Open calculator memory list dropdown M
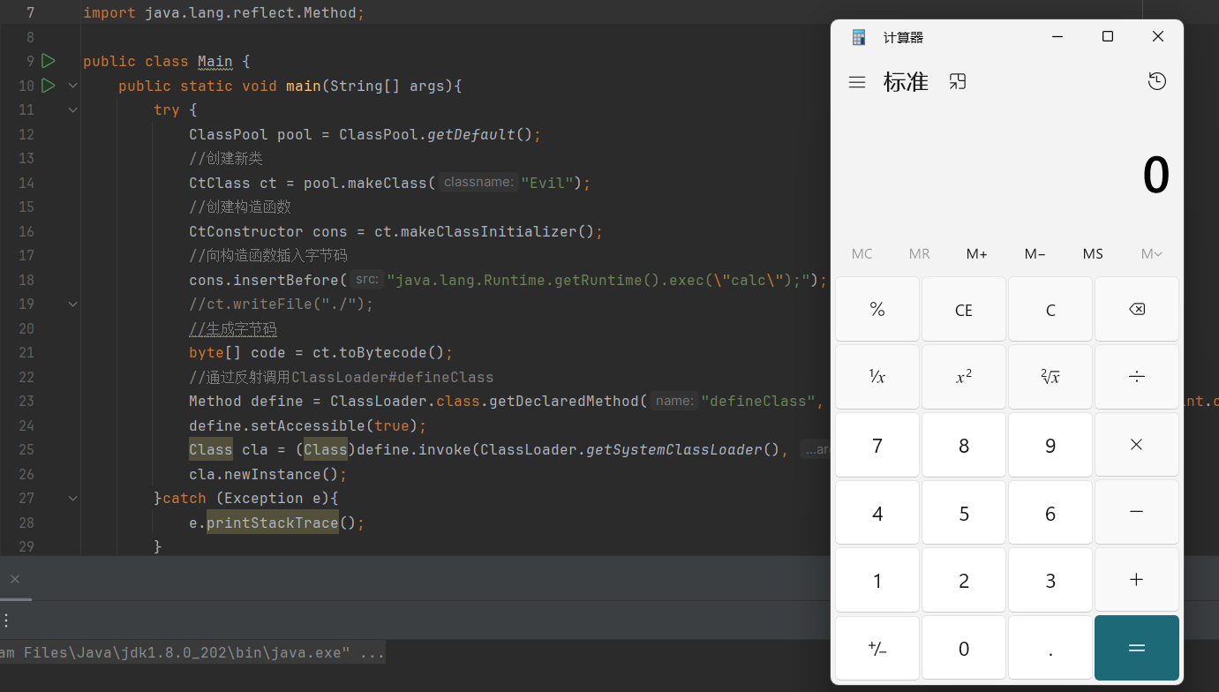Screen dimensions: 1219x692 (1151, 253)
